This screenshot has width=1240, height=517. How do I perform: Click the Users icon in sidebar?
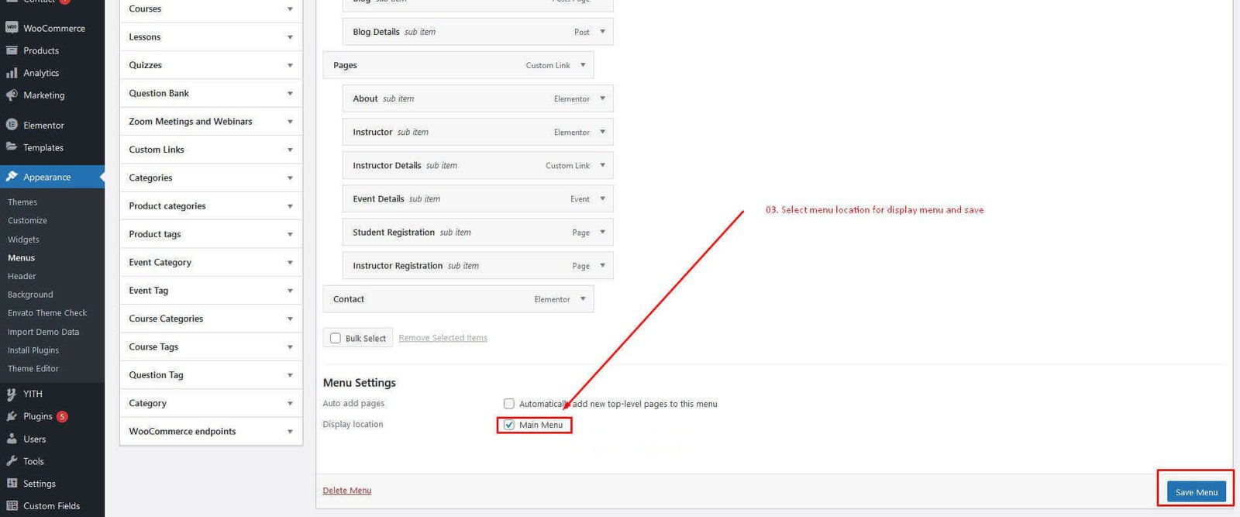[x=12, y=439]
